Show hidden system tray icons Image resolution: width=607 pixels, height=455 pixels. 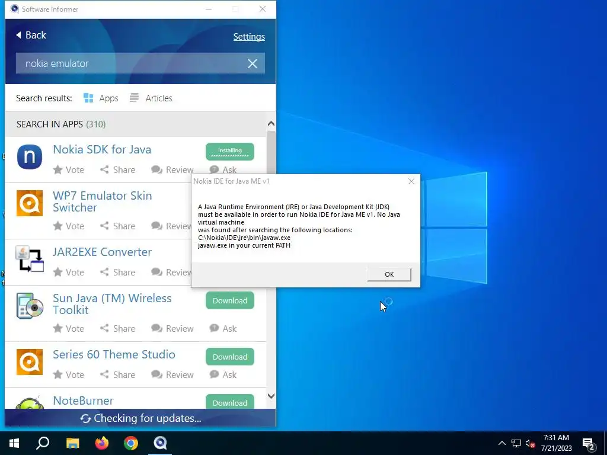(x=501, y=443)
